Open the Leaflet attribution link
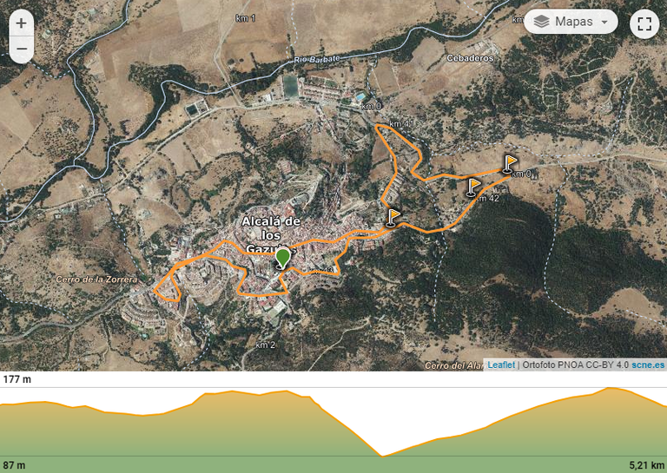This screenshot has width=667, height=473. coord(501,365)
